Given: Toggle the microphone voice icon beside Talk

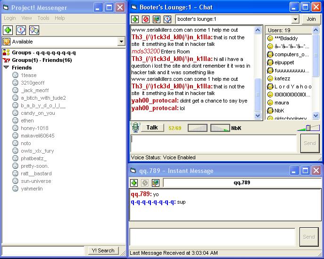Looking at the screenshot, I should tap(135, 128).
